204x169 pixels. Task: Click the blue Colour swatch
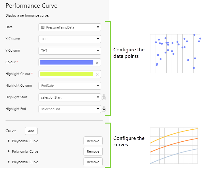click(x=67, y=62)
